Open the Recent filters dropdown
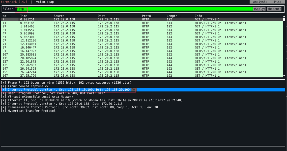287x151 pixels. [x=274, y=9]
